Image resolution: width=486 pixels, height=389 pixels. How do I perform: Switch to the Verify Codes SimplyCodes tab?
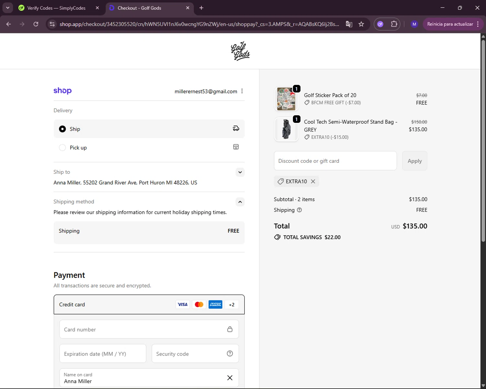pyautogui.click(x=56, y=8)
